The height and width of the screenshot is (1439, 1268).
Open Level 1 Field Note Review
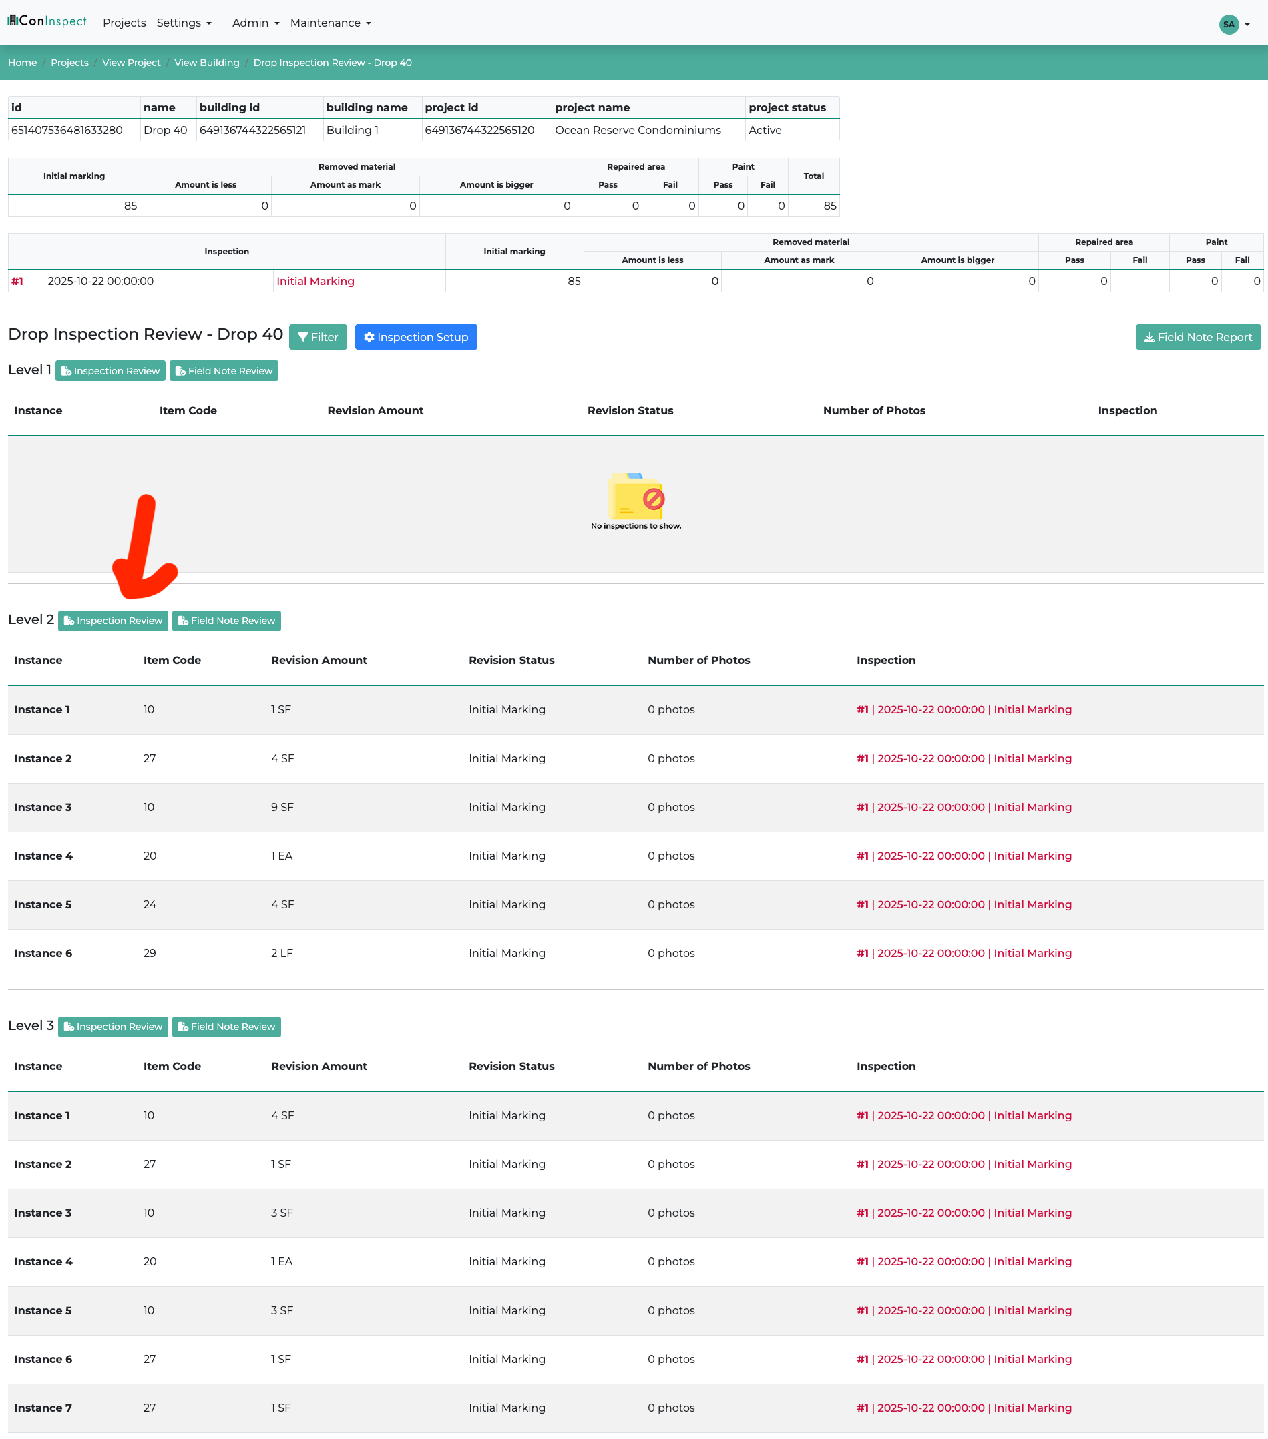tap(224, 371)
